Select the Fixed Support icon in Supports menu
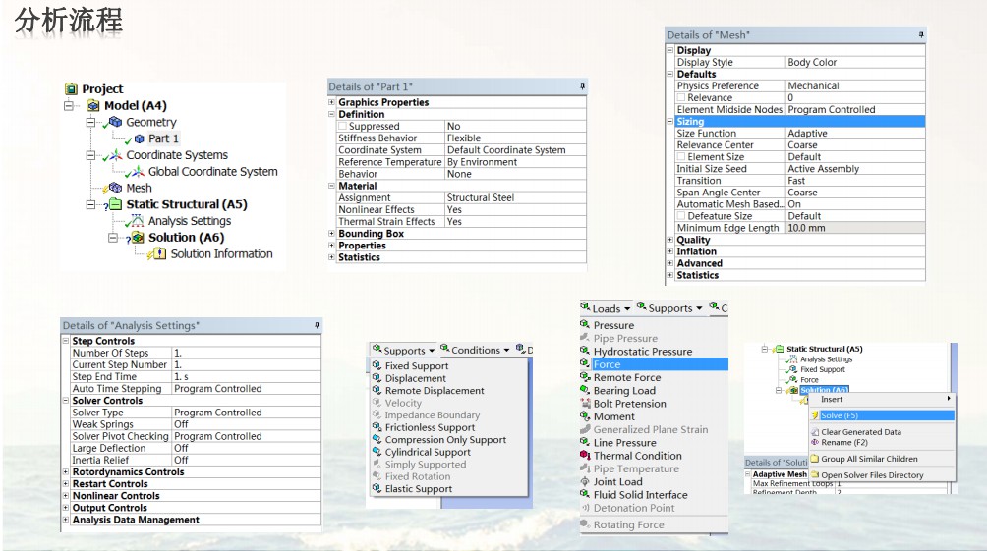The height and width of the screenshot is (551, 987). pos(377,366)
